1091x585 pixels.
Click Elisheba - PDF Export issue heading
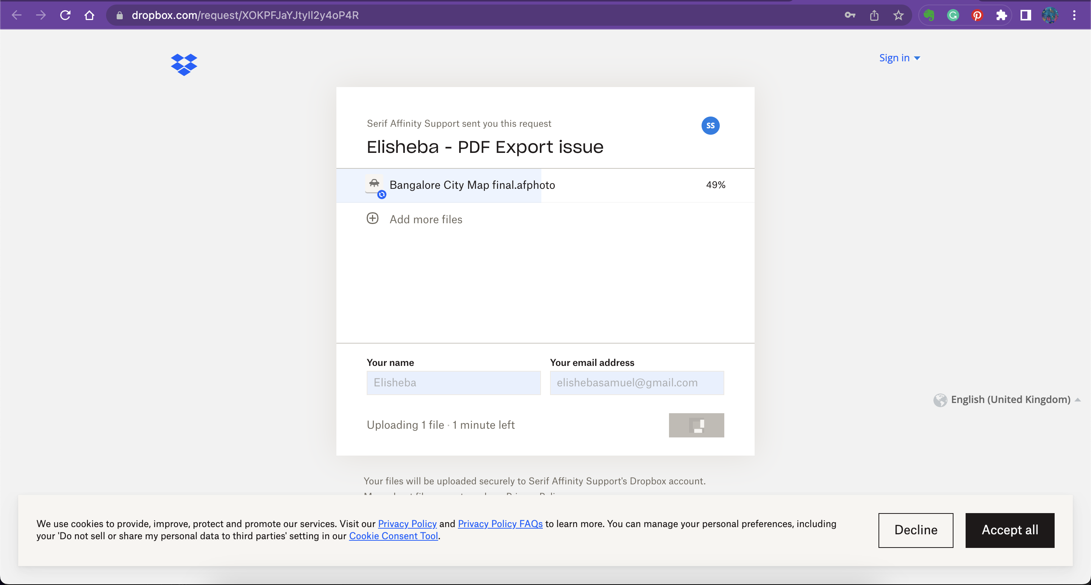point(485,147)
